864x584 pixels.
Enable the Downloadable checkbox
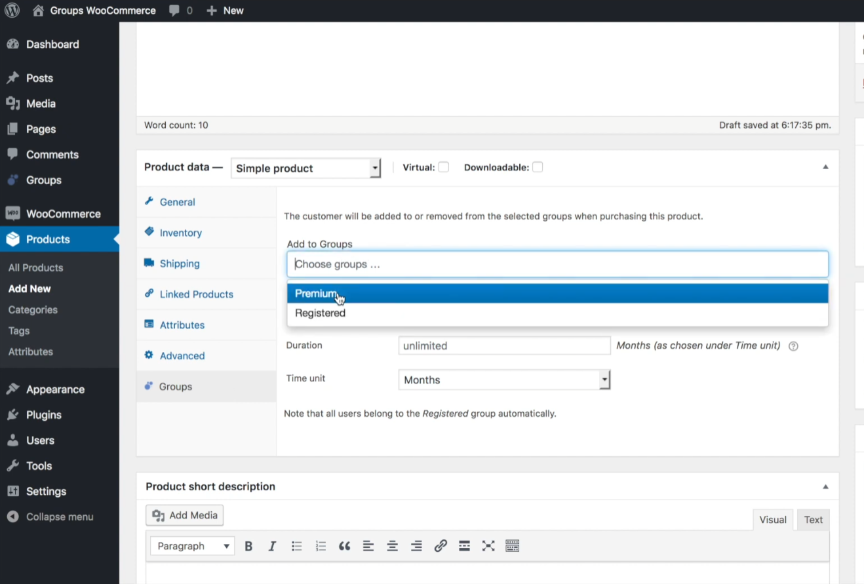[x=538, y=167]
